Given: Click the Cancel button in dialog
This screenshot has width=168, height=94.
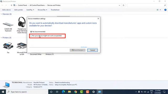Looking at the screenshot, I should [92, 50].
